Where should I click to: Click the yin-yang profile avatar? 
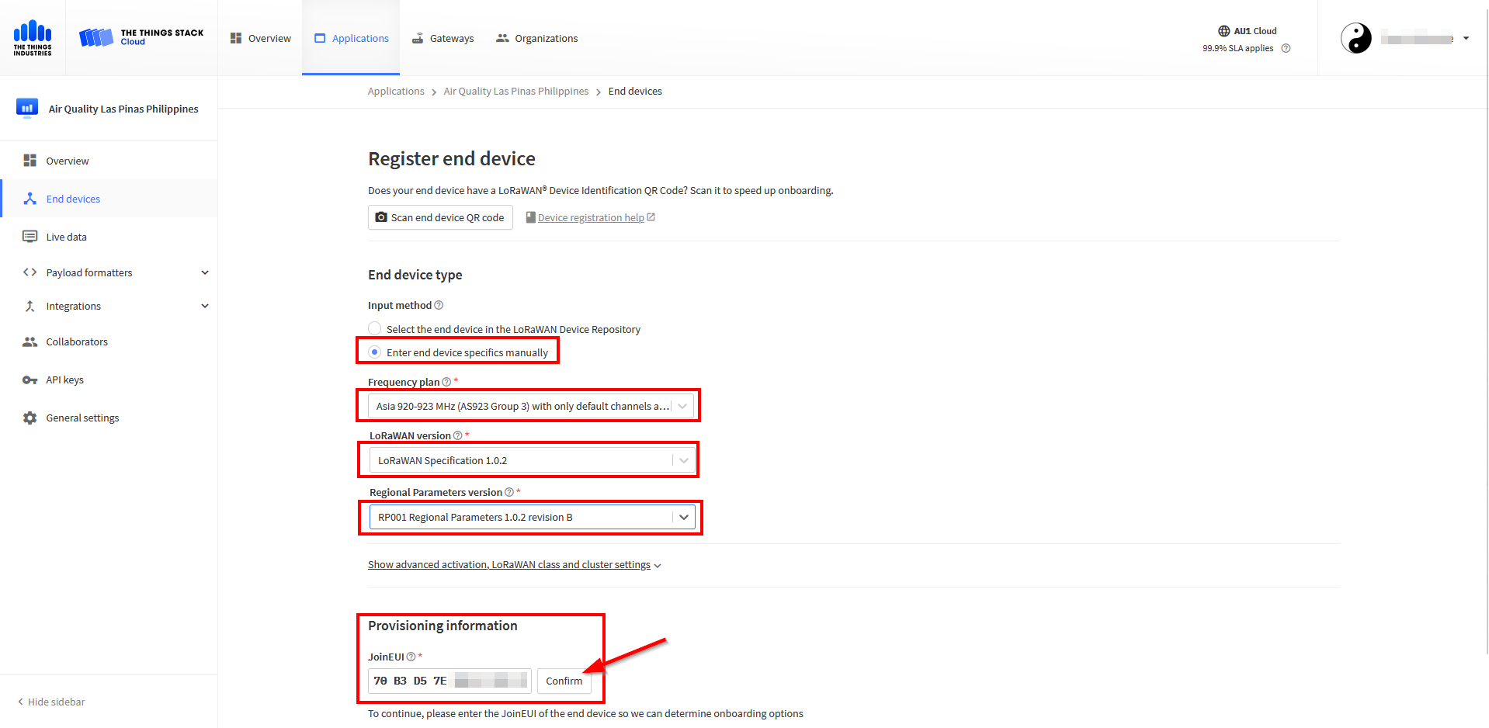pos(1356,38)
